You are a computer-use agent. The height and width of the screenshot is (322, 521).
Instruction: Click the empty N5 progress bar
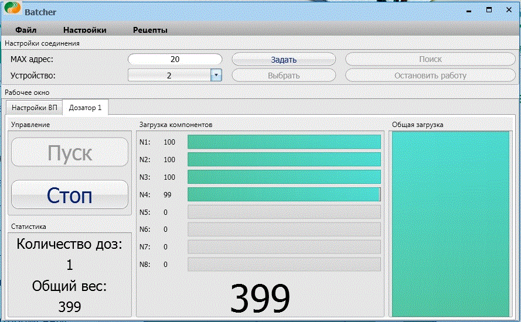[284, 212]
